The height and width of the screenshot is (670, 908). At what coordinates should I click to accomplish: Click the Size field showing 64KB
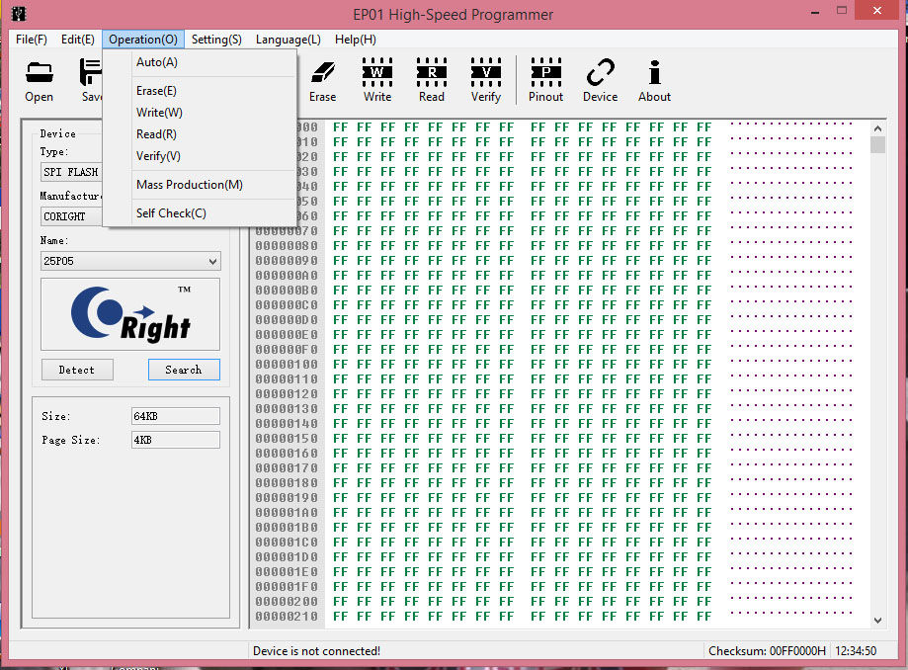click(176, 416)
